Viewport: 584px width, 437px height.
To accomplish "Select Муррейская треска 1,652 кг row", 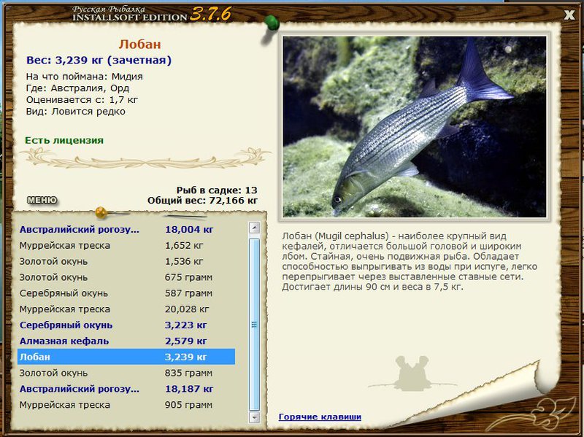I will click(x=126, y=245).
